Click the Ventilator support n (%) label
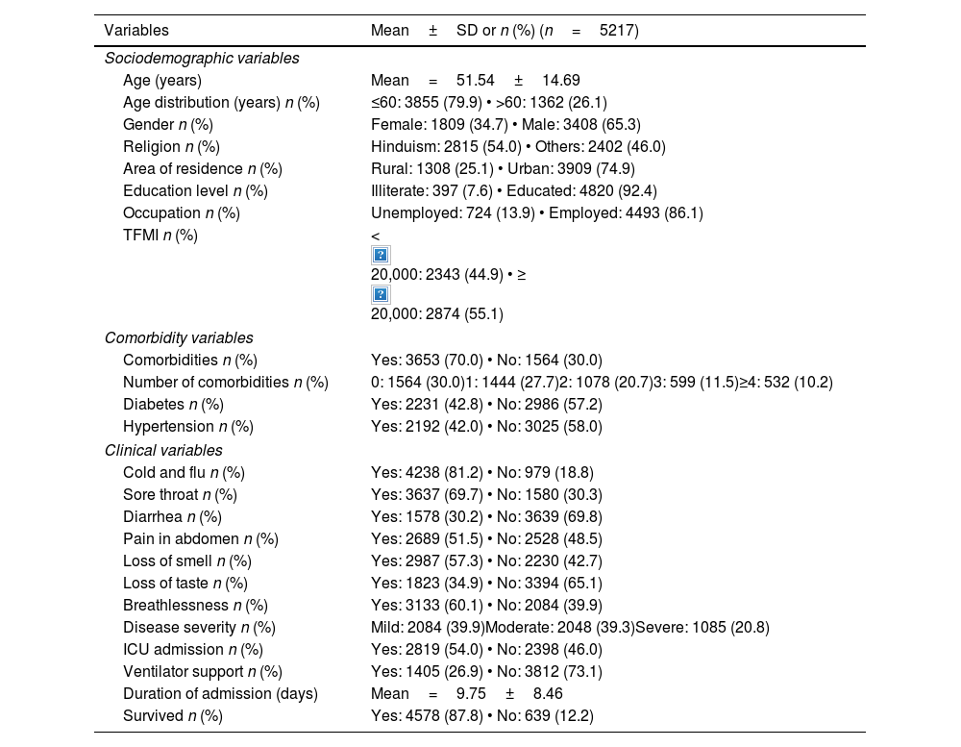The width and height of the screenshot is (961, 747). click(x=203, y=672)
